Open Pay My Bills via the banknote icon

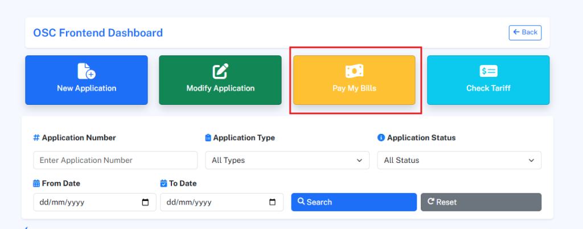(x=354, y=71)
